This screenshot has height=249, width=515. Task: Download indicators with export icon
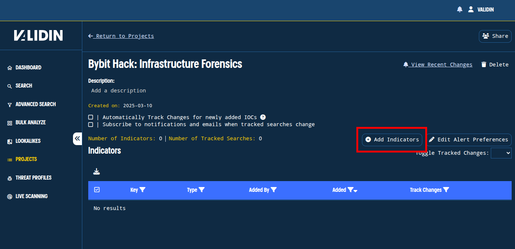(x=96, y=171)
